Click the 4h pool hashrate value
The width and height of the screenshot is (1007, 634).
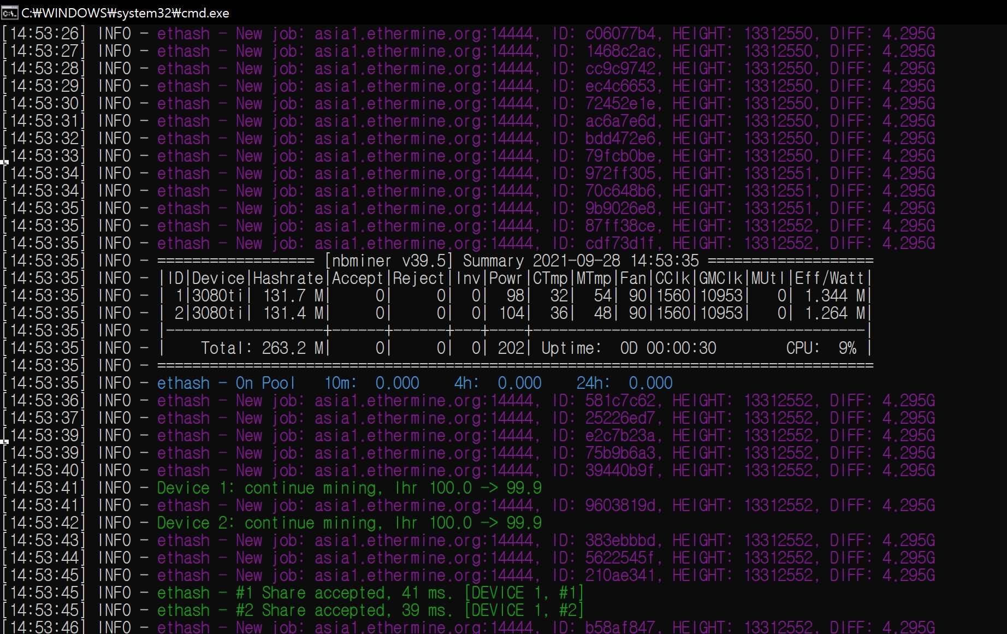click(x=519, y=383)
